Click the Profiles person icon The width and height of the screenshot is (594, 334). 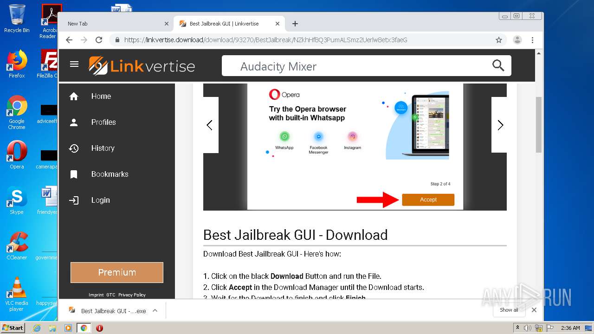pyautogui.click(x=74, y=122)
